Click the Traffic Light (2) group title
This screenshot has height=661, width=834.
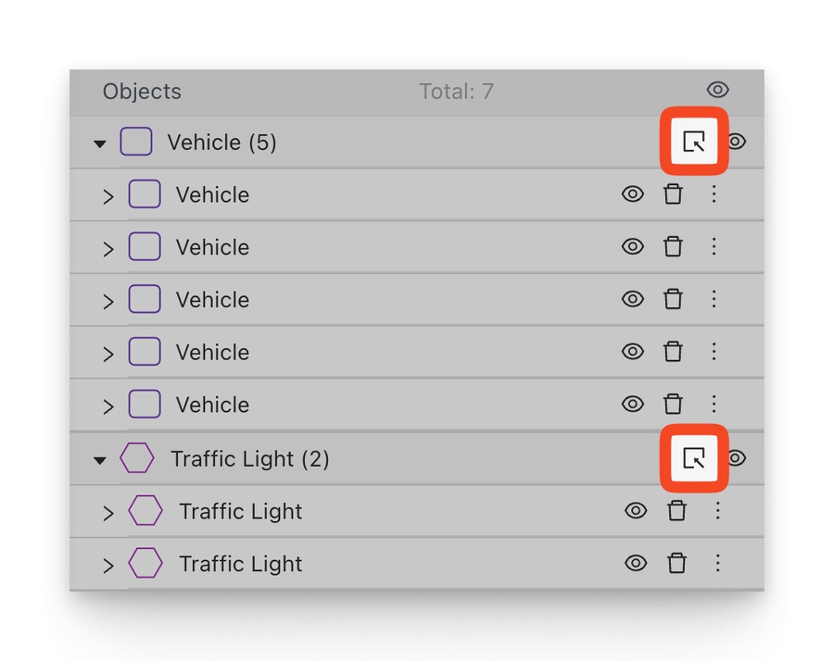pyautogui.click(x=249, y=459)
